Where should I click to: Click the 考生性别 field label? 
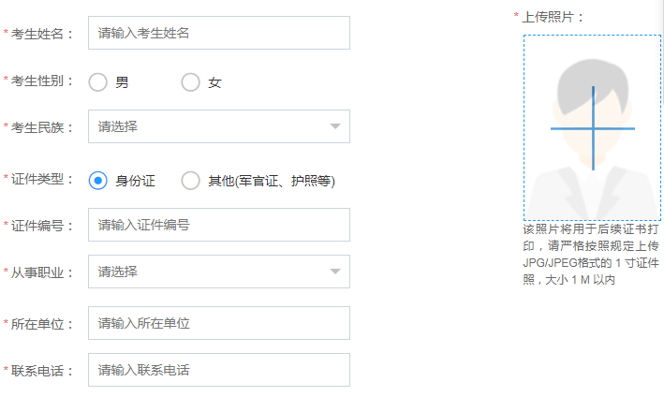(43, 81)
